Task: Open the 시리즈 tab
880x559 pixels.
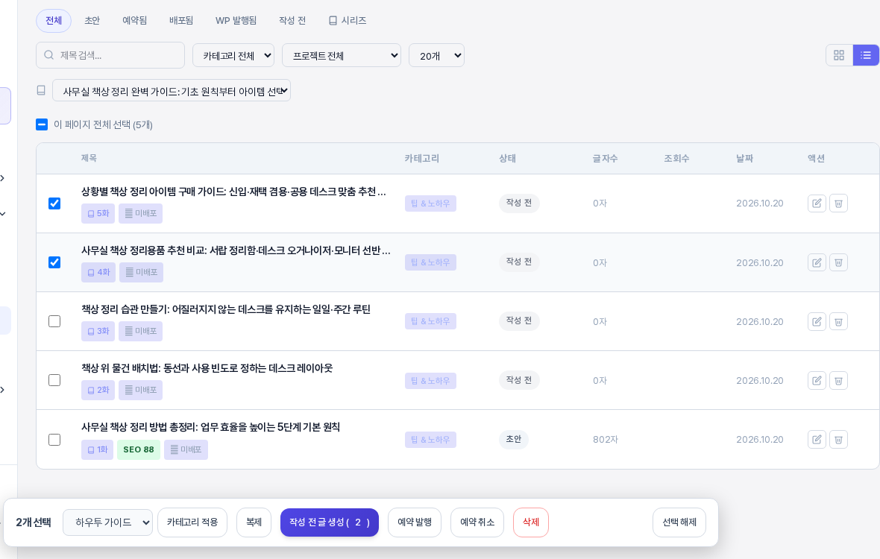Action: coord(348,21)
